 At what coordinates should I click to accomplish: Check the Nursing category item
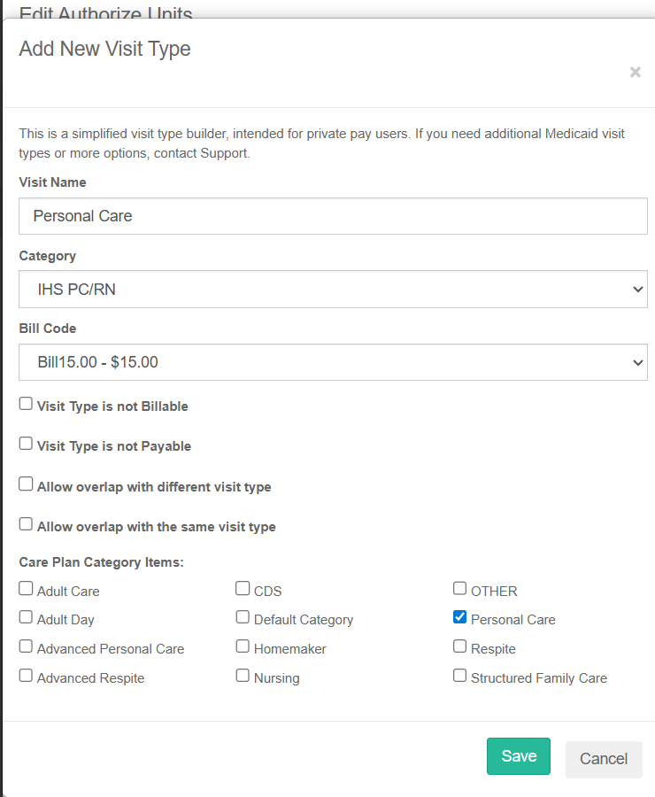coord(243,677)
